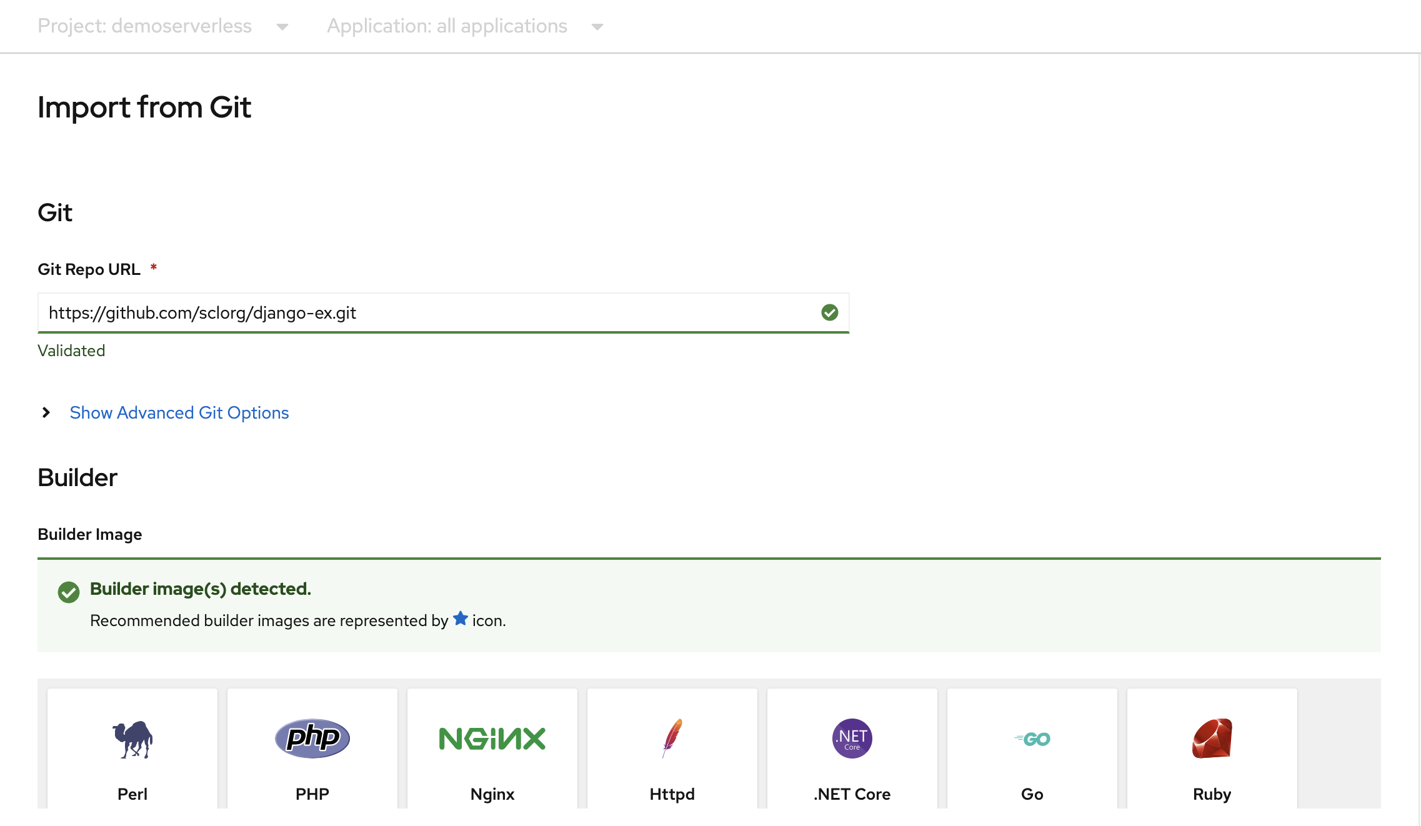Image resolution: width=1421 pixels, height=826 pixels.
Task: Click the Ruby builder image icon
Action: click(1212, 737)
